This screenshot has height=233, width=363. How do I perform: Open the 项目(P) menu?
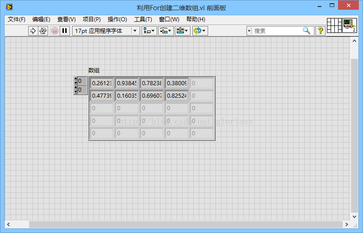pos(92,19)
